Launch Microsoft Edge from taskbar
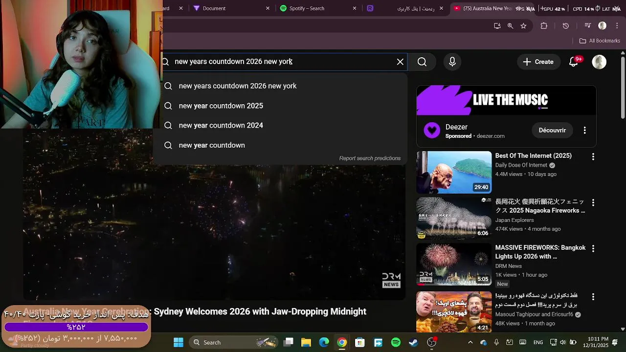 pos(324,342)
